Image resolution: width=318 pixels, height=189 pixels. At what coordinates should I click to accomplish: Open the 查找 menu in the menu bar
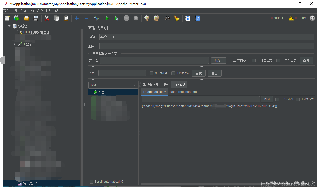pos(23,10)
